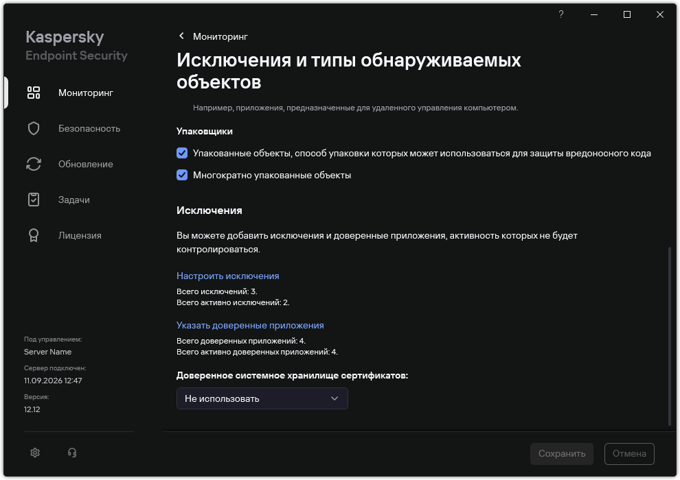Go to the Задачи section

tap(74, 200)
